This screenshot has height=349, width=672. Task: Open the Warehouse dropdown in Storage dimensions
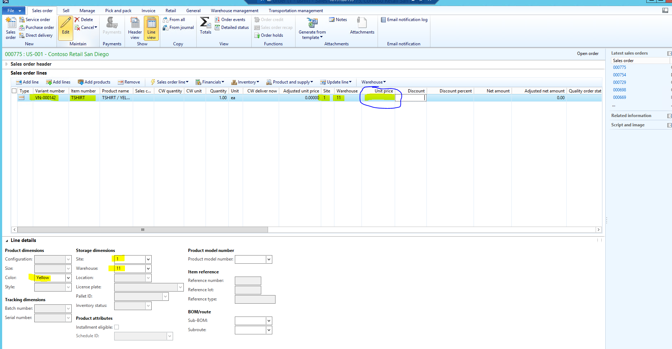click(x=148, y=269)
